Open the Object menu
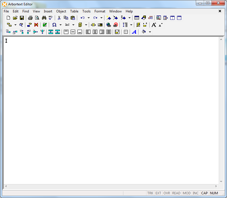 pyautogui.click(x=61, y=11)
